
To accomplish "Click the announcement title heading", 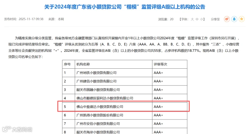I will pyautogui.click(x=125, y=7).
